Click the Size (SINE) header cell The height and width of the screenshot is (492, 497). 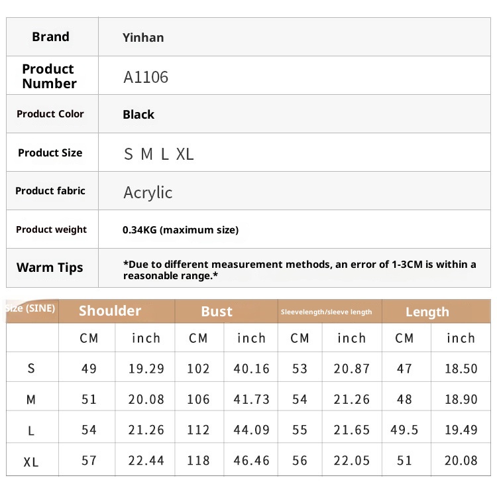(x=31, y=308)
